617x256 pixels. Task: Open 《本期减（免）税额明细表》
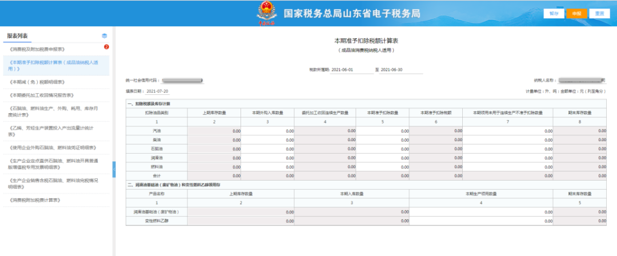pyautogui.click(x=56, y=82)
